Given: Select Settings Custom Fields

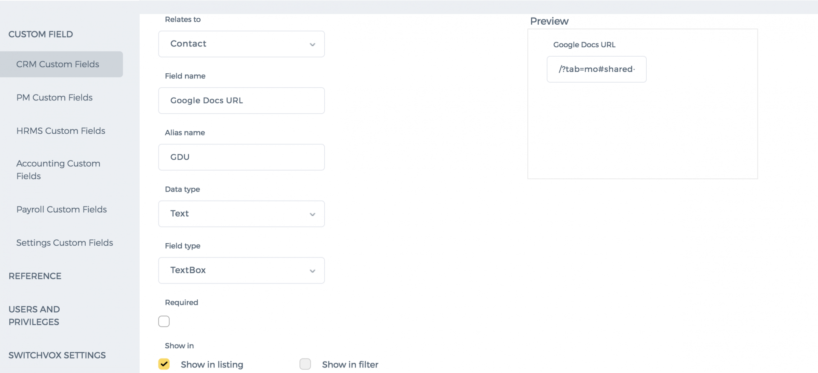Looking at the screenshot, I should (65, 243).
